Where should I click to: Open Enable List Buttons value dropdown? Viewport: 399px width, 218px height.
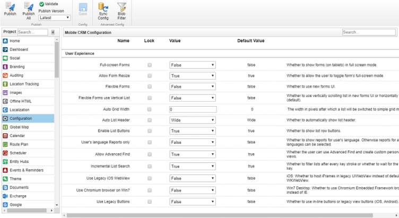[193, 131]
